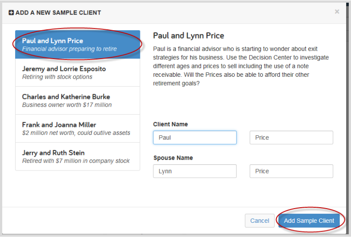The image size is (351, 237).
Task: Click the description paragraph about Paul's exit strategies
Action: 241,66
